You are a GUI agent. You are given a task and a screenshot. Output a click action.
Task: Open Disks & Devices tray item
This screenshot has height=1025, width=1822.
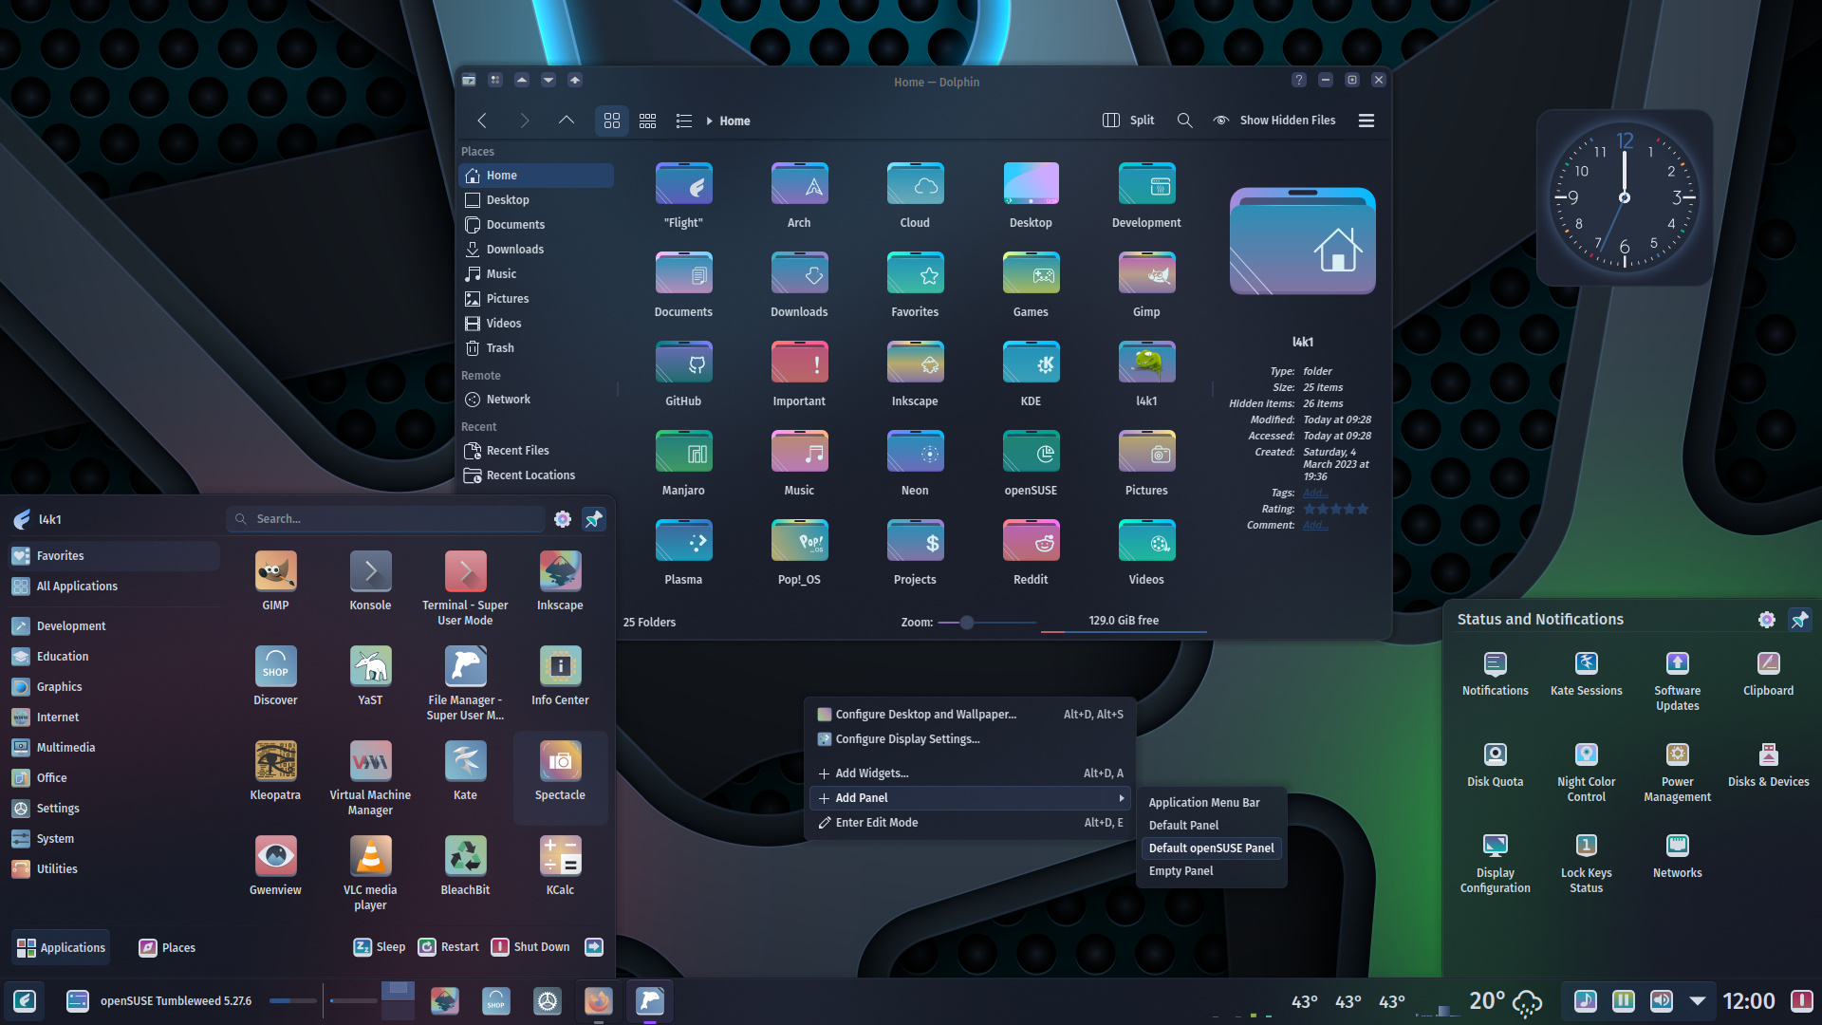click(1768, 764)
